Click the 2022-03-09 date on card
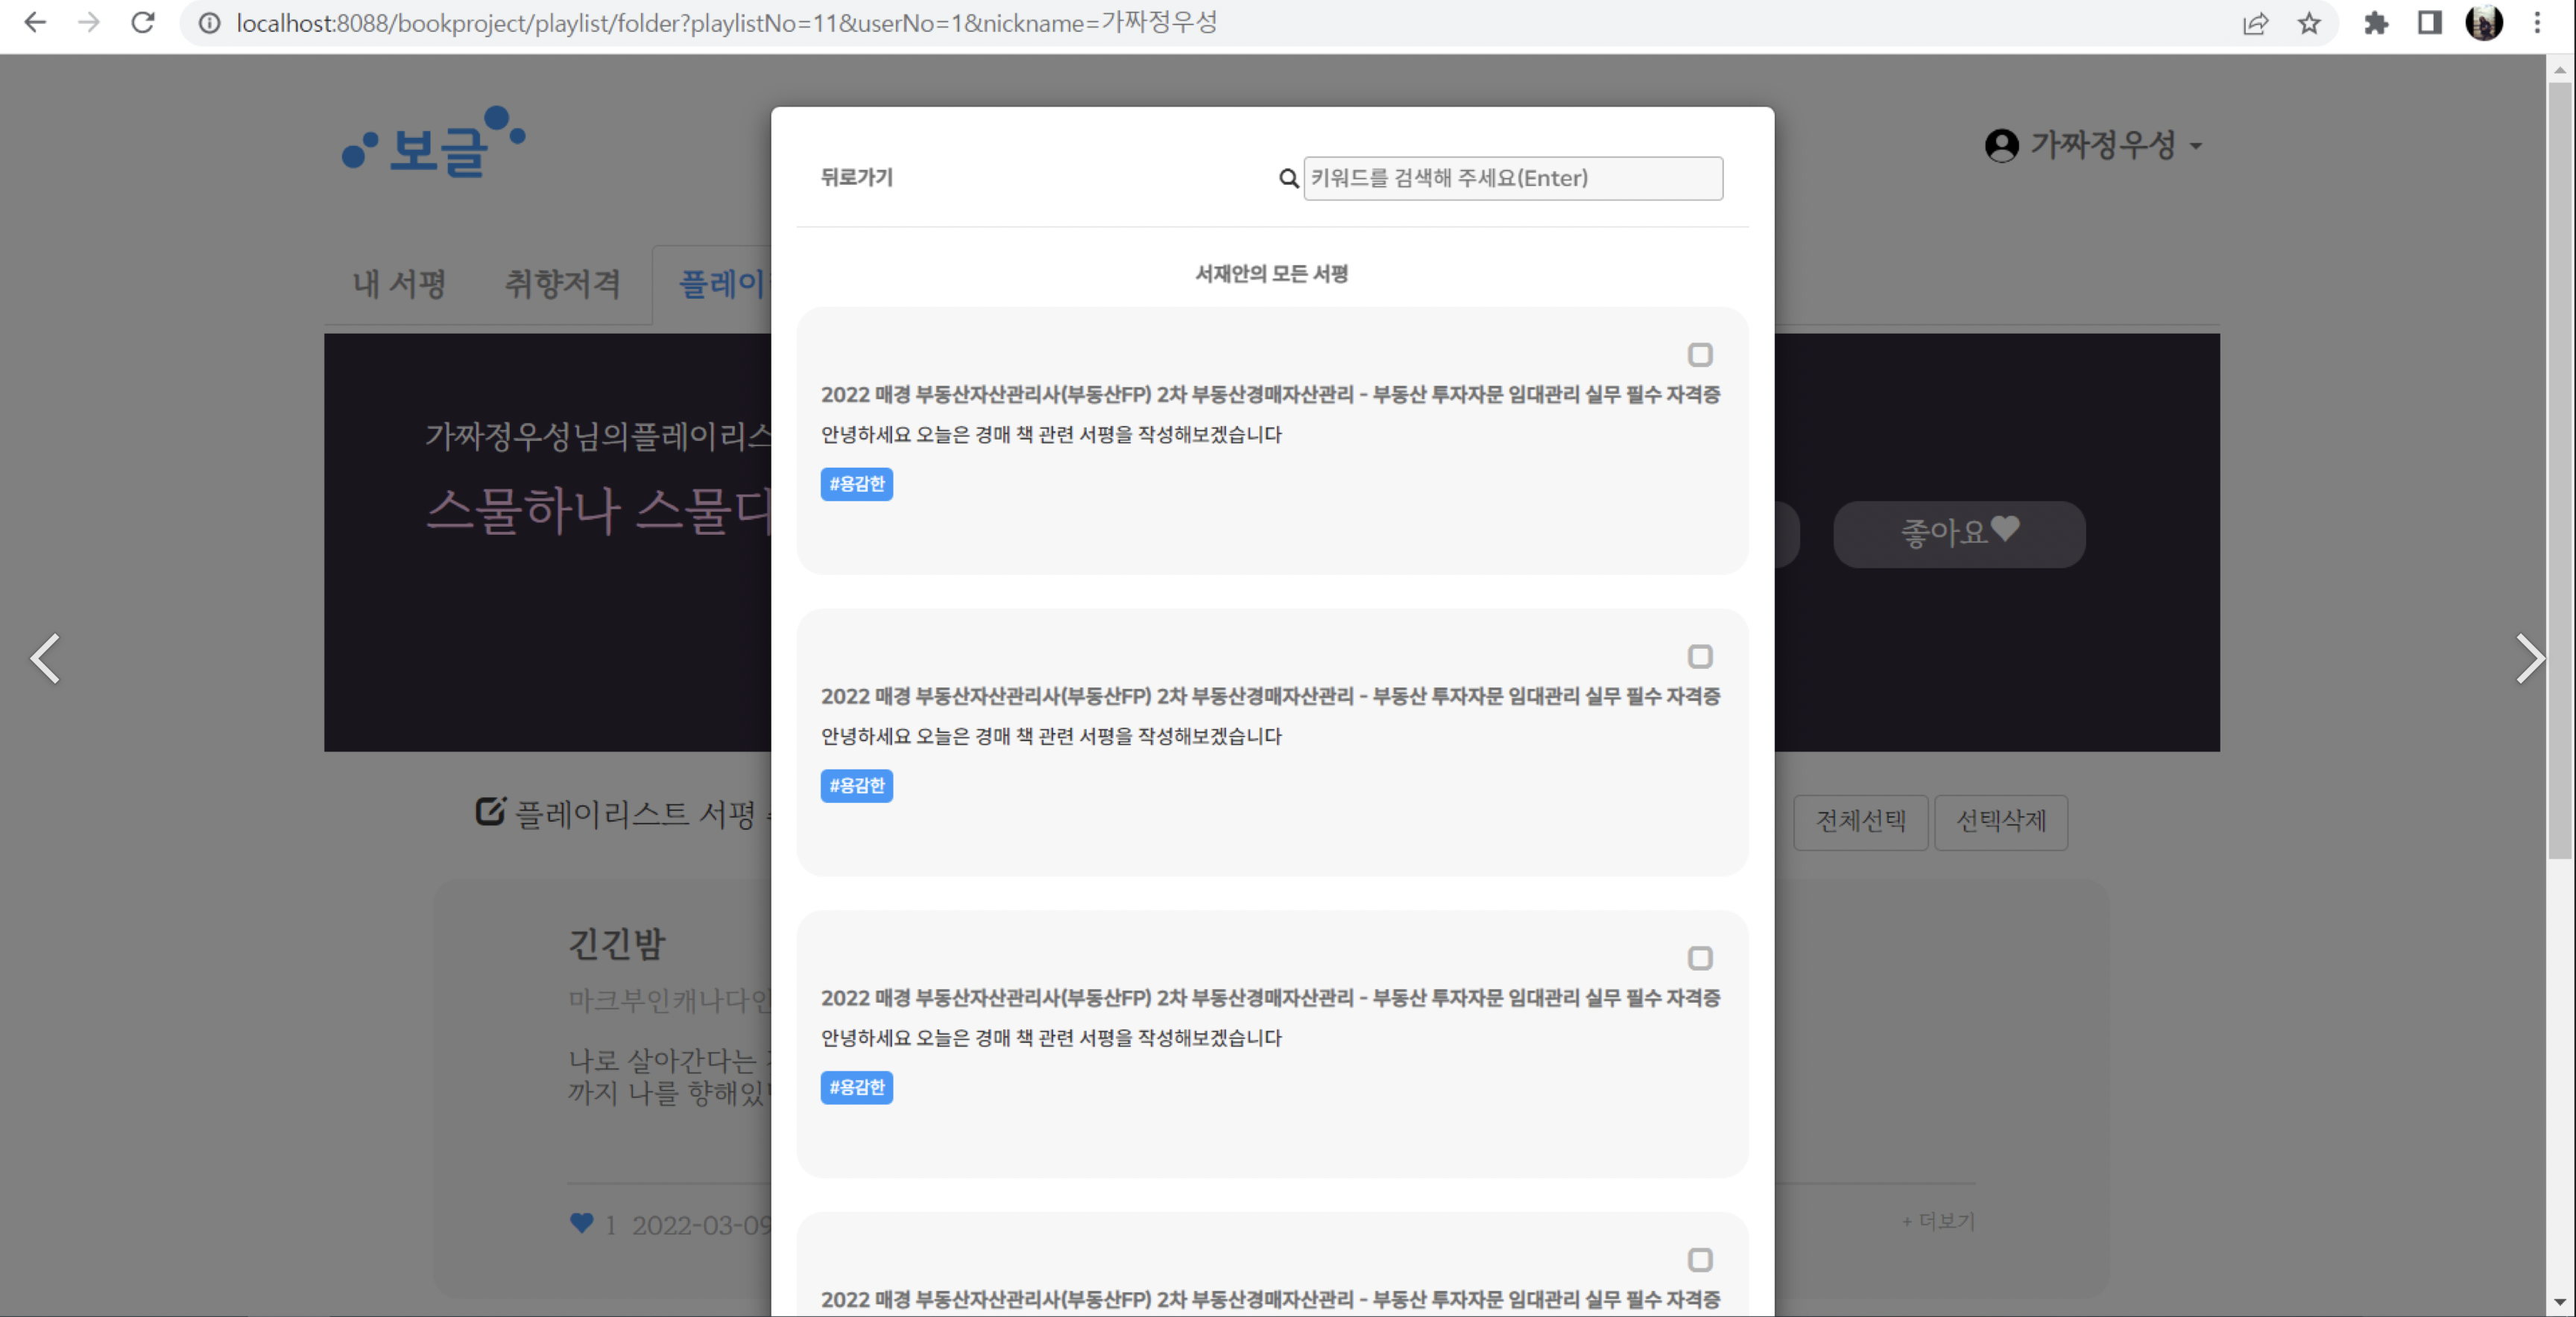The image size is (2576, 1317). pyautogui.click(x=701, y=1225)
